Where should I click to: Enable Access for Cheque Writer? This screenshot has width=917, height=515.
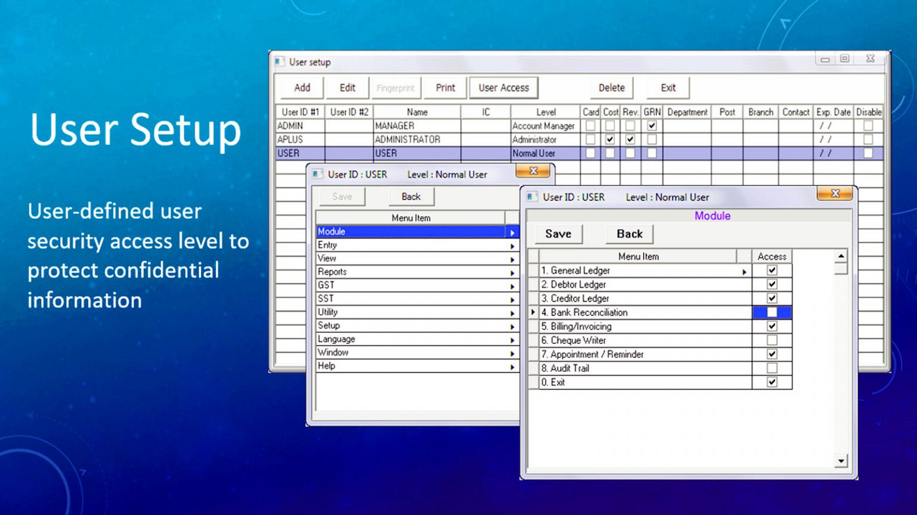point(772,340)
